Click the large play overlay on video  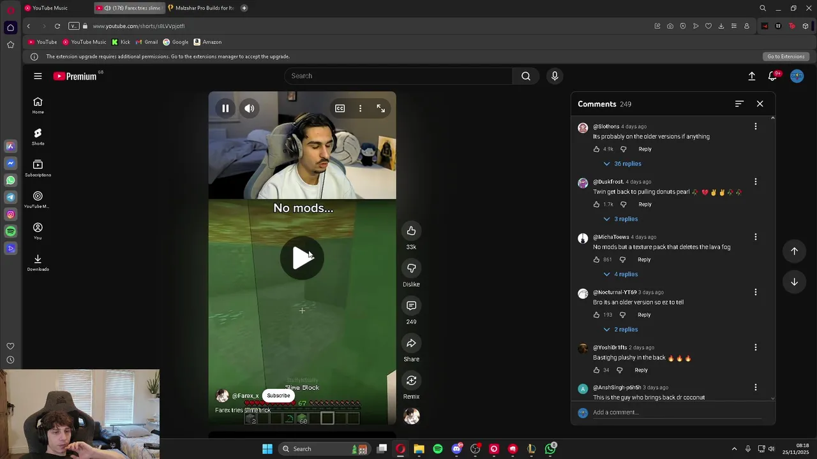coord(302,258)
